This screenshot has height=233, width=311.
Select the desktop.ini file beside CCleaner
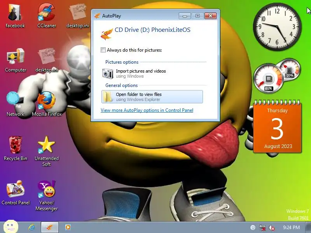coord(78,16)
